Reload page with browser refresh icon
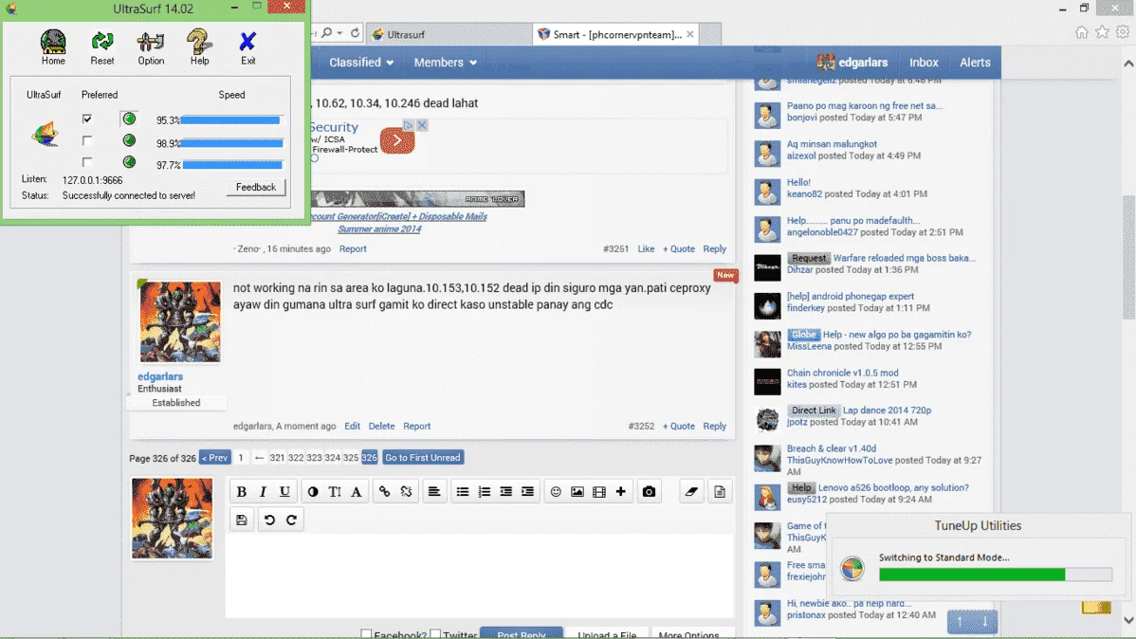 pos(355,33)
